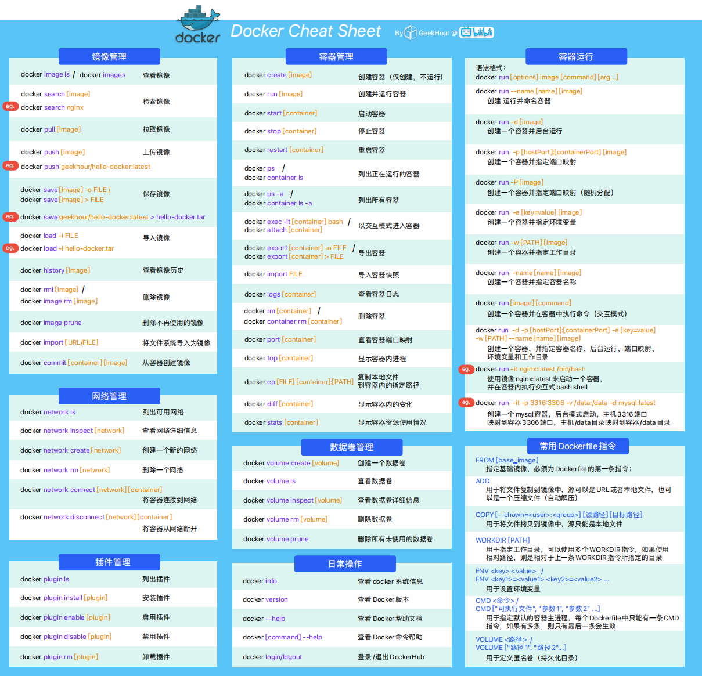Viewport: 702px width, 676px height.
Task: Select the 数据卷管理 section header
Action: tap(352, 447)
